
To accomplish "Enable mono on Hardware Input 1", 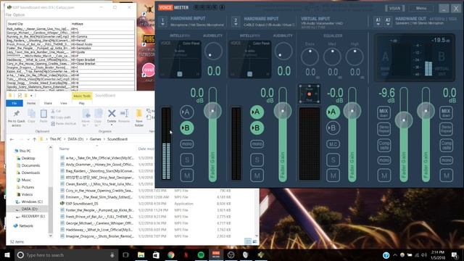I will pos(187,144).
